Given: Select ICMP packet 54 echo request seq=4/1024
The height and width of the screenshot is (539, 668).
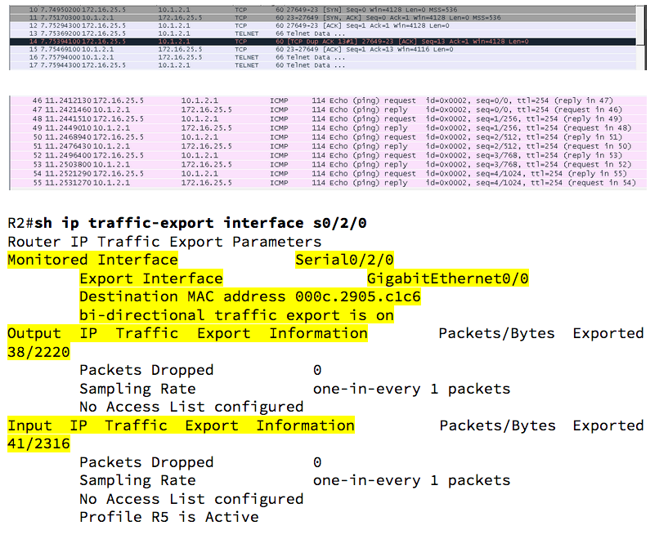Looking at the screenshot, I should [x=329, y=174].
